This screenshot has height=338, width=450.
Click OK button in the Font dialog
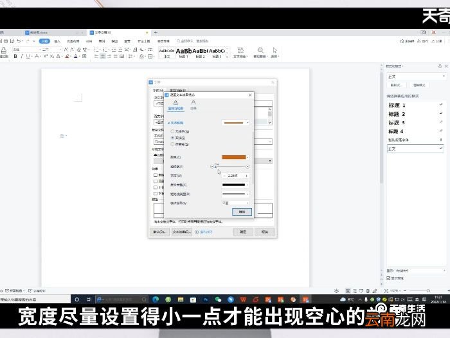(x=243, y=232)
